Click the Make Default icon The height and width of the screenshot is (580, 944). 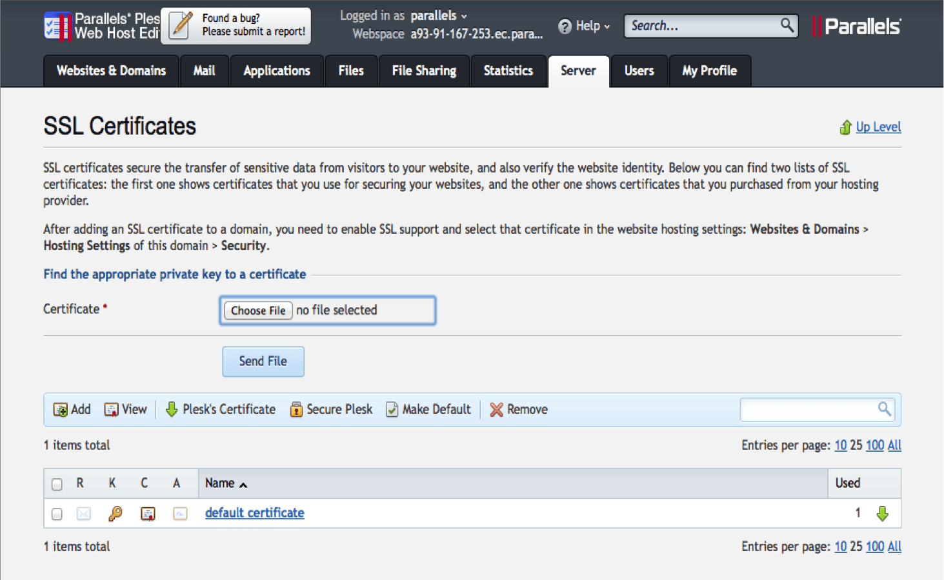392,409
